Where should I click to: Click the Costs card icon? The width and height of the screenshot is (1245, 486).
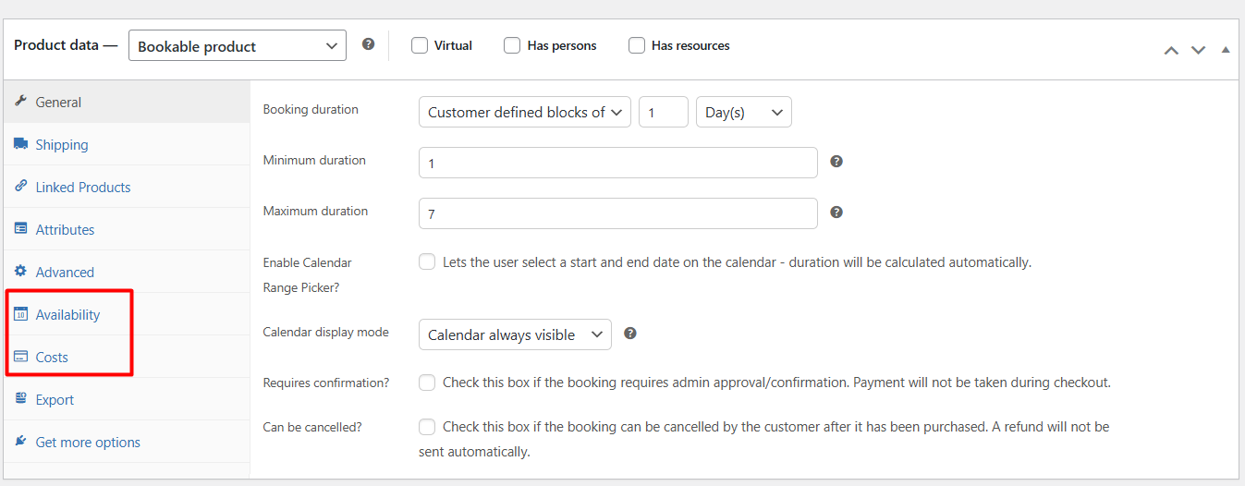[x=20, y=357]
